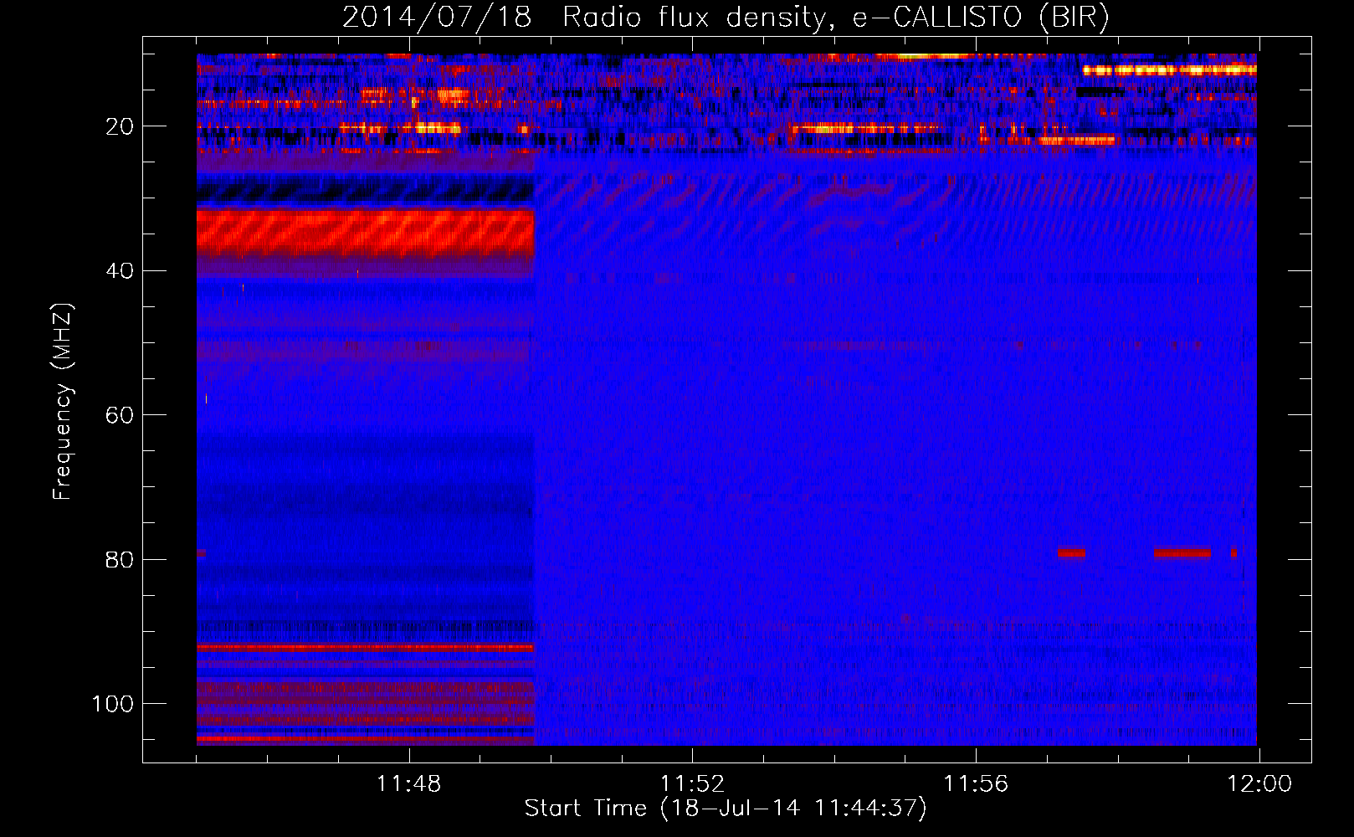Click the 11:52 time tick label
Screen dimensions: 1354x837
click(x=692, y=784)
